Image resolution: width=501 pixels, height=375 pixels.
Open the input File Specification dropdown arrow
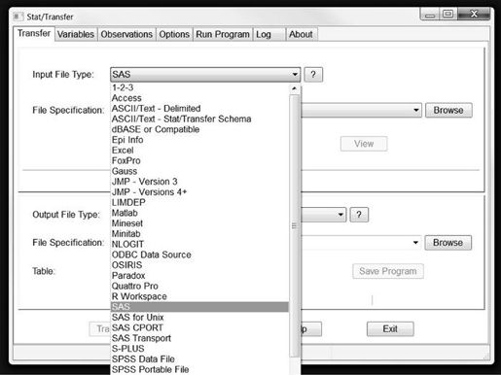coord(416,111)
